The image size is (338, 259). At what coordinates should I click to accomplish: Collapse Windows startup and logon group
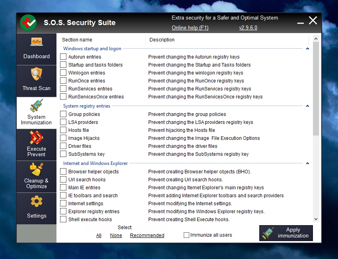point(308,49)
